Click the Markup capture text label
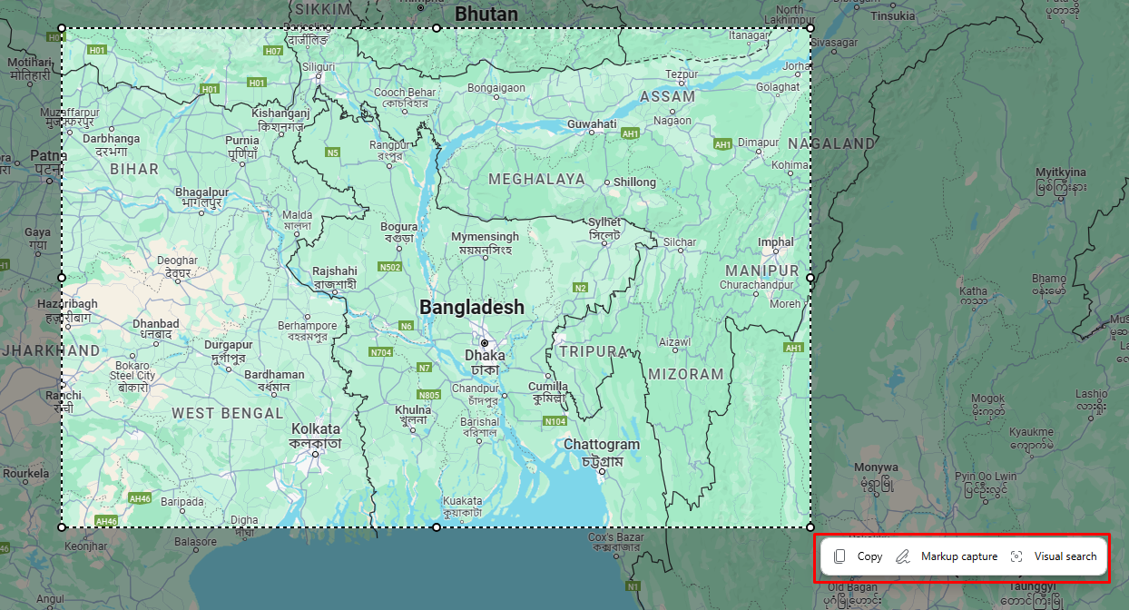Image resolution: width=1129 pixels, height=610 pixels. (959, 556)
